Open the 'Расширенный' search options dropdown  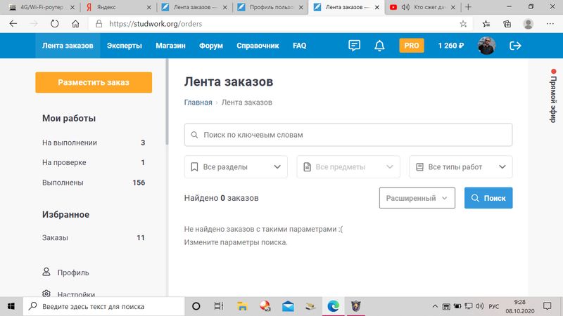[417, 198]
